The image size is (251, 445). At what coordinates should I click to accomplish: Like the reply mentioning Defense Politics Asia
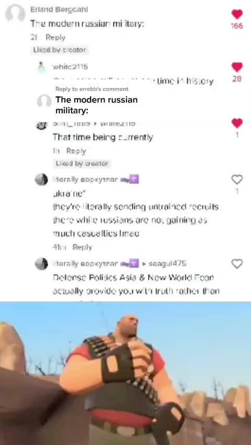pos(237,264)
